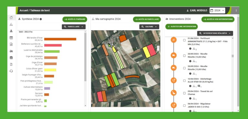Open the INTERVENTIONS RÉALISÉES dropdown

point(215,33)
